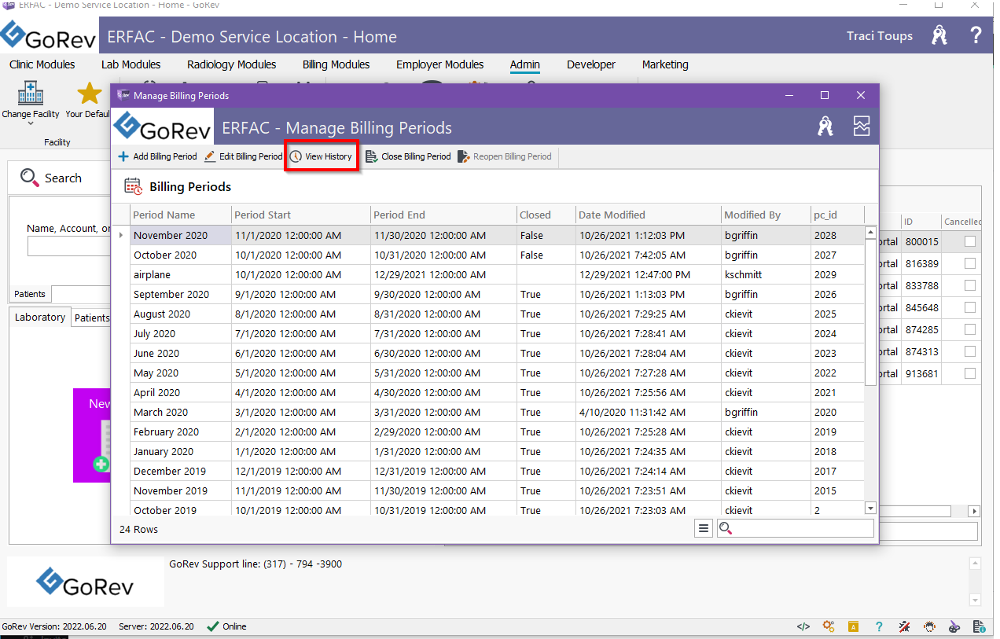Open View History in billing toolbar
The width and height of the screenshot is (1000, 639).
[321, 156]
